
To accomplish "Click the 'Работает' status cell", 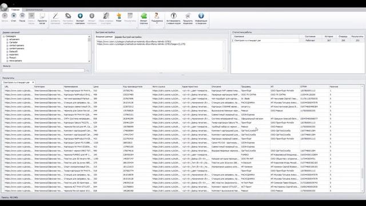I will pyautogui.click(x=310, y=41).
